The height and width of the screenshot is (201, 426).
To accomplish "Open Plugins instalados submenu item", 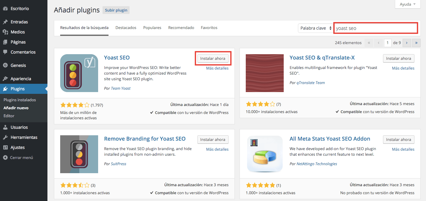I will point(20,100).
